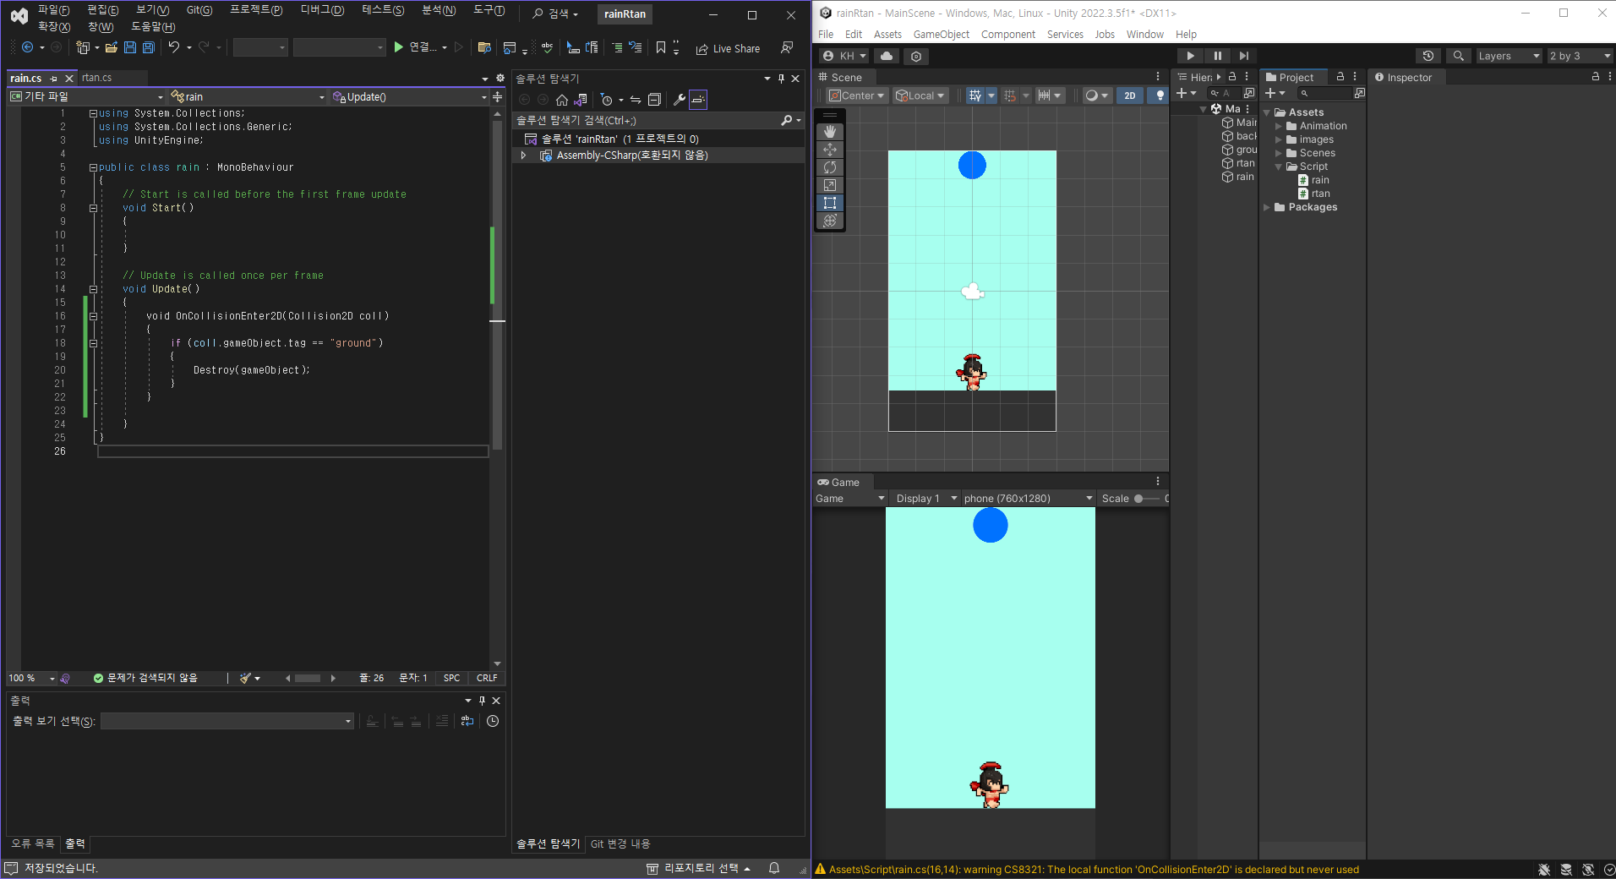Open the Center pivot mode dropdown
Viewport: 1616px width, 879px height.
pyautogui.click(x=857, y=96)
